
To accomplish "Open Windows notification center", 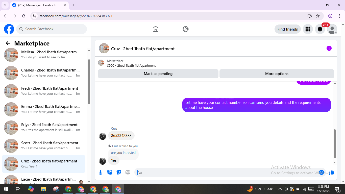I will [337, 189].
